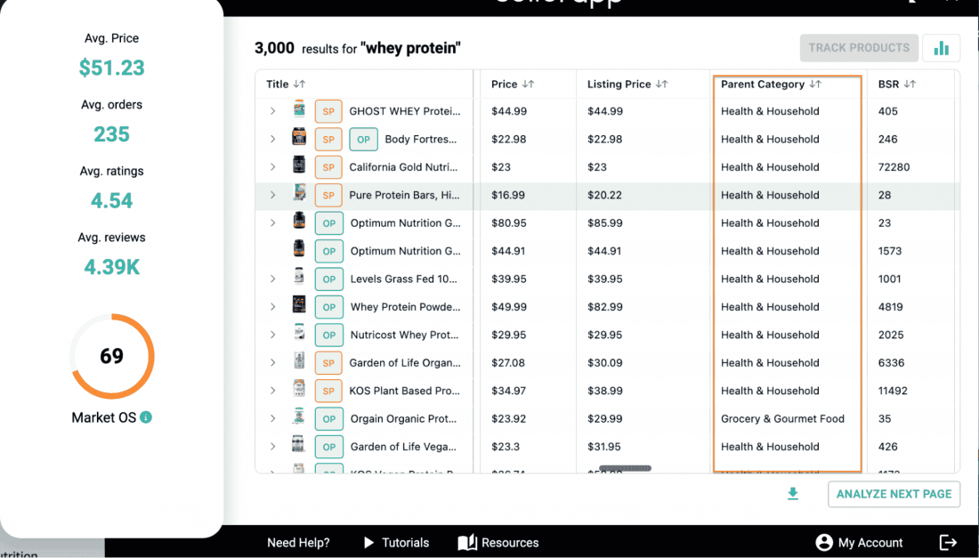Click the Market OS score gauge
This screenshot has height=558, width=979.
pyautogui.click(x=112, y=356)
